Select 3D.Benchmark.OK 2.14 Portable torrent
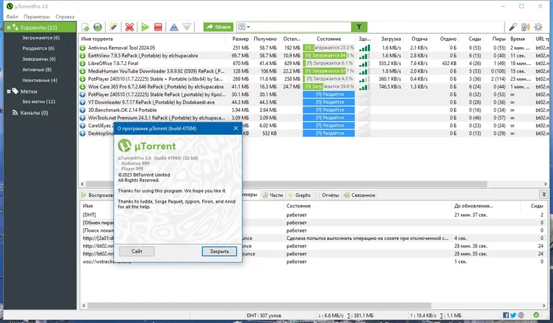 point(122,110)
